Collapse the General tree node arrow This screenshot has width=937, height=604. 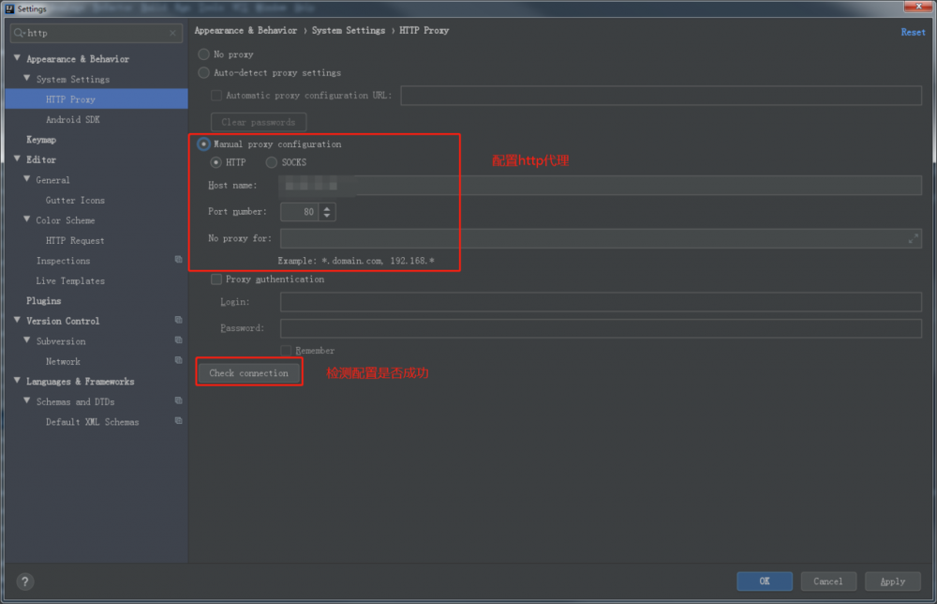pos(27,179)
